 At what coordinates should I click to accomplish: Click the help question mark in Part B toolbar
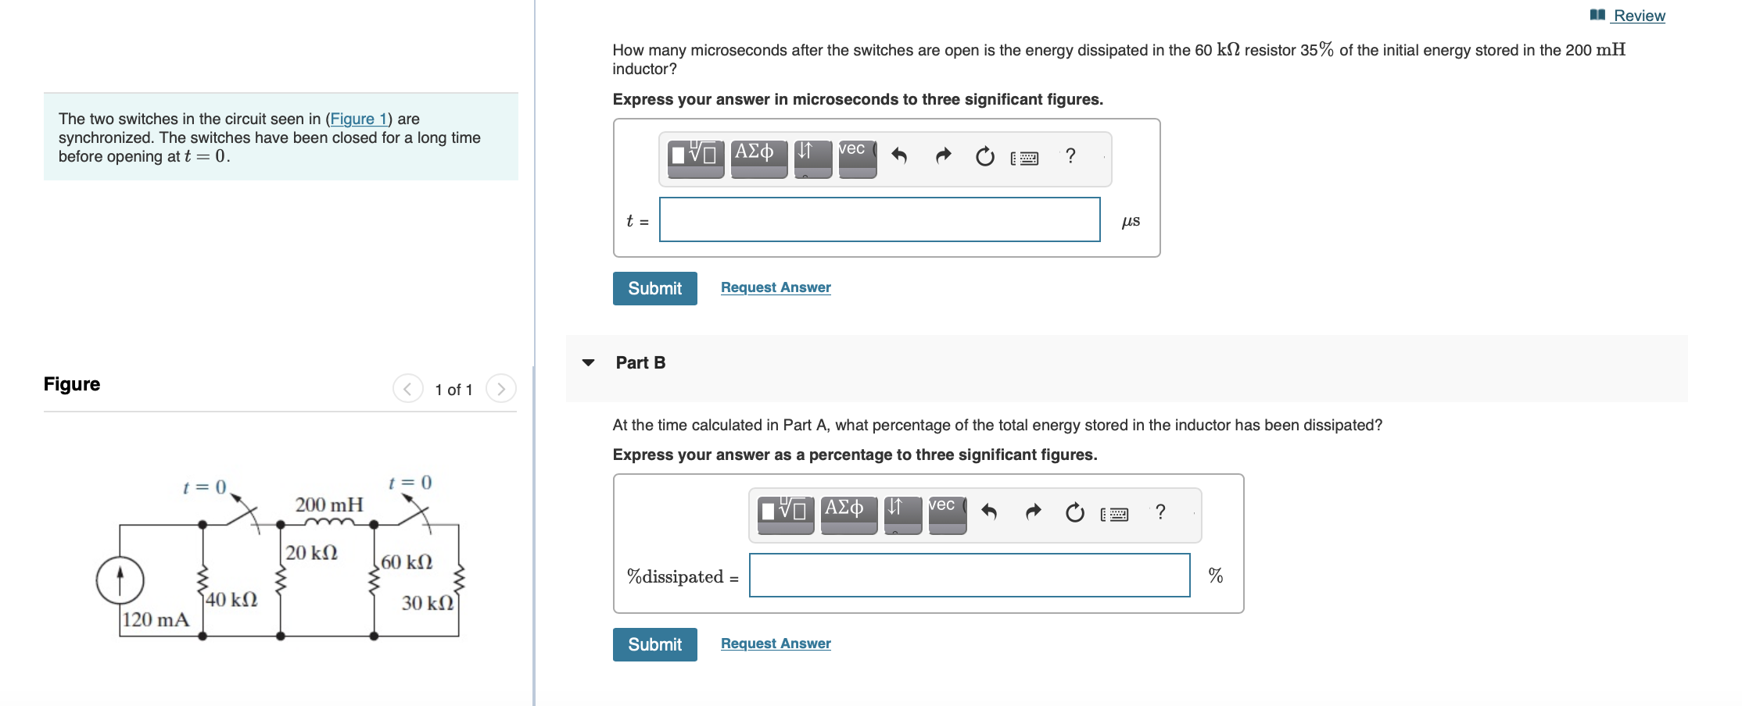(1160, 512)
